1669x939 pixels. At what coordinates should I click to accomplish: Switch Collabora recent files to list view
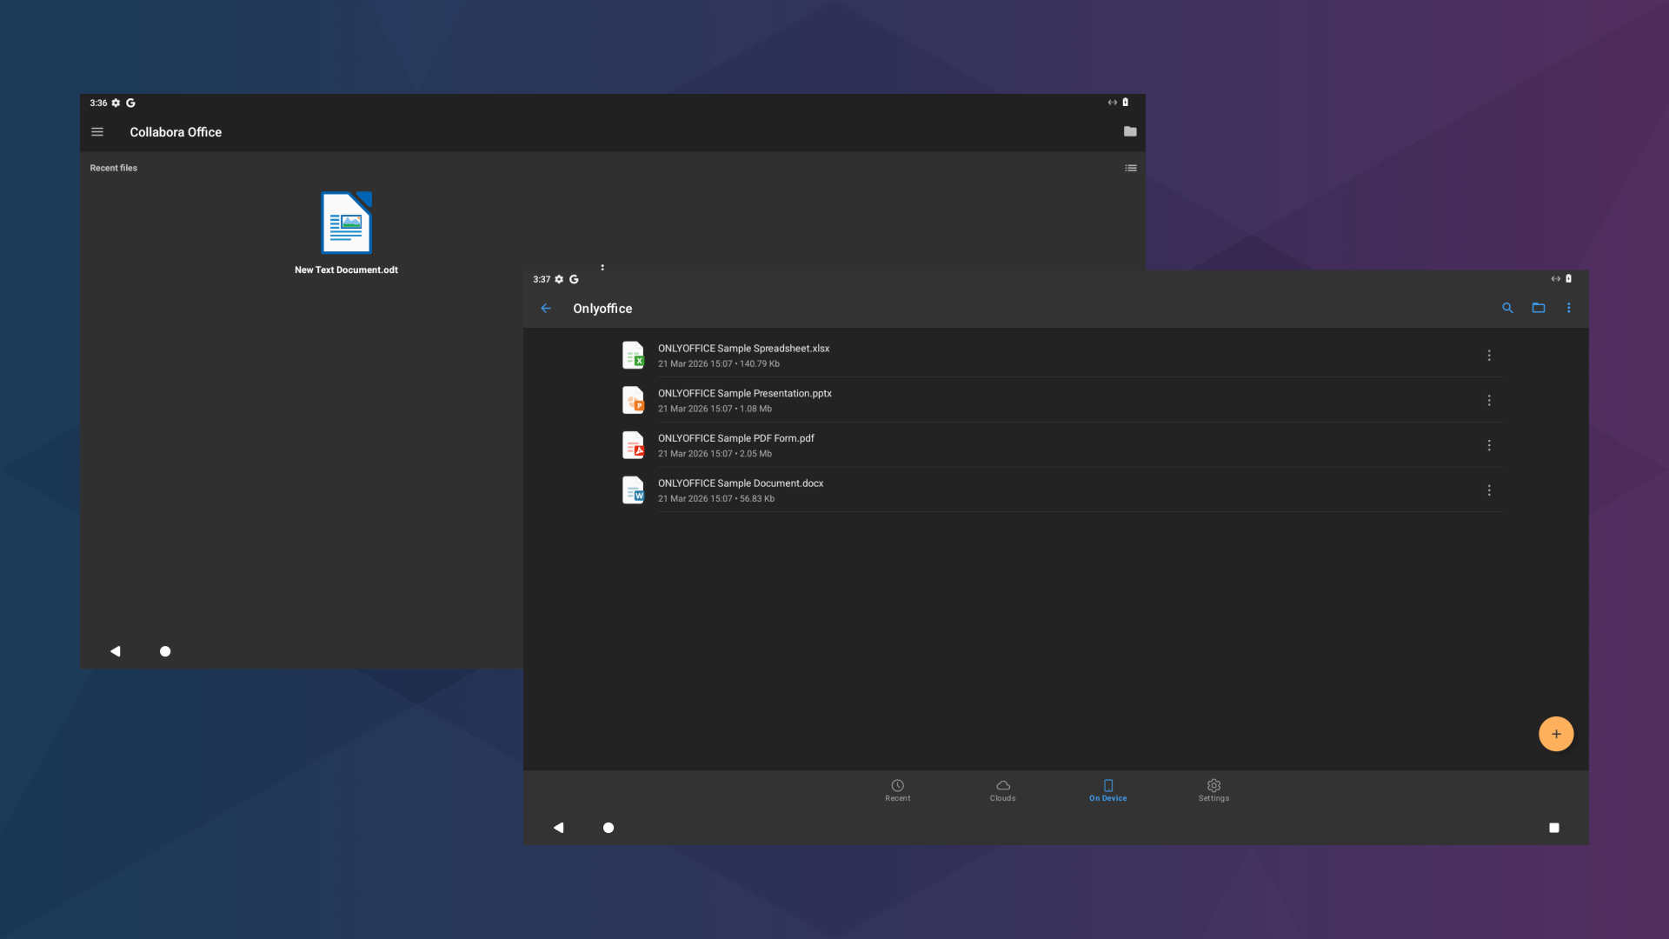(x=1130, y=167)
